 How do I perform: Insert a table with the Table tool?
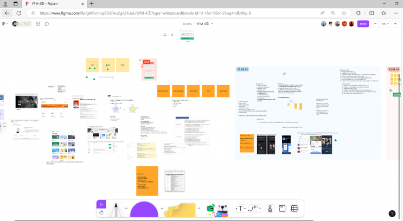(x=295, y=209)
